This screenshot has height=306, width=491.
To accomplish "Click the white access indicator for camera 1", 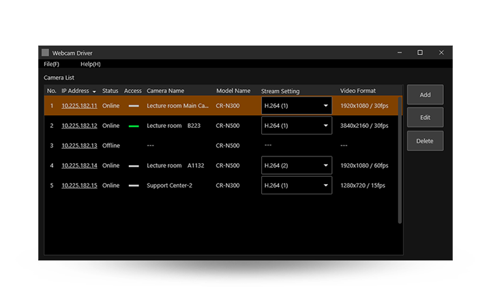I will click(134, 106).
